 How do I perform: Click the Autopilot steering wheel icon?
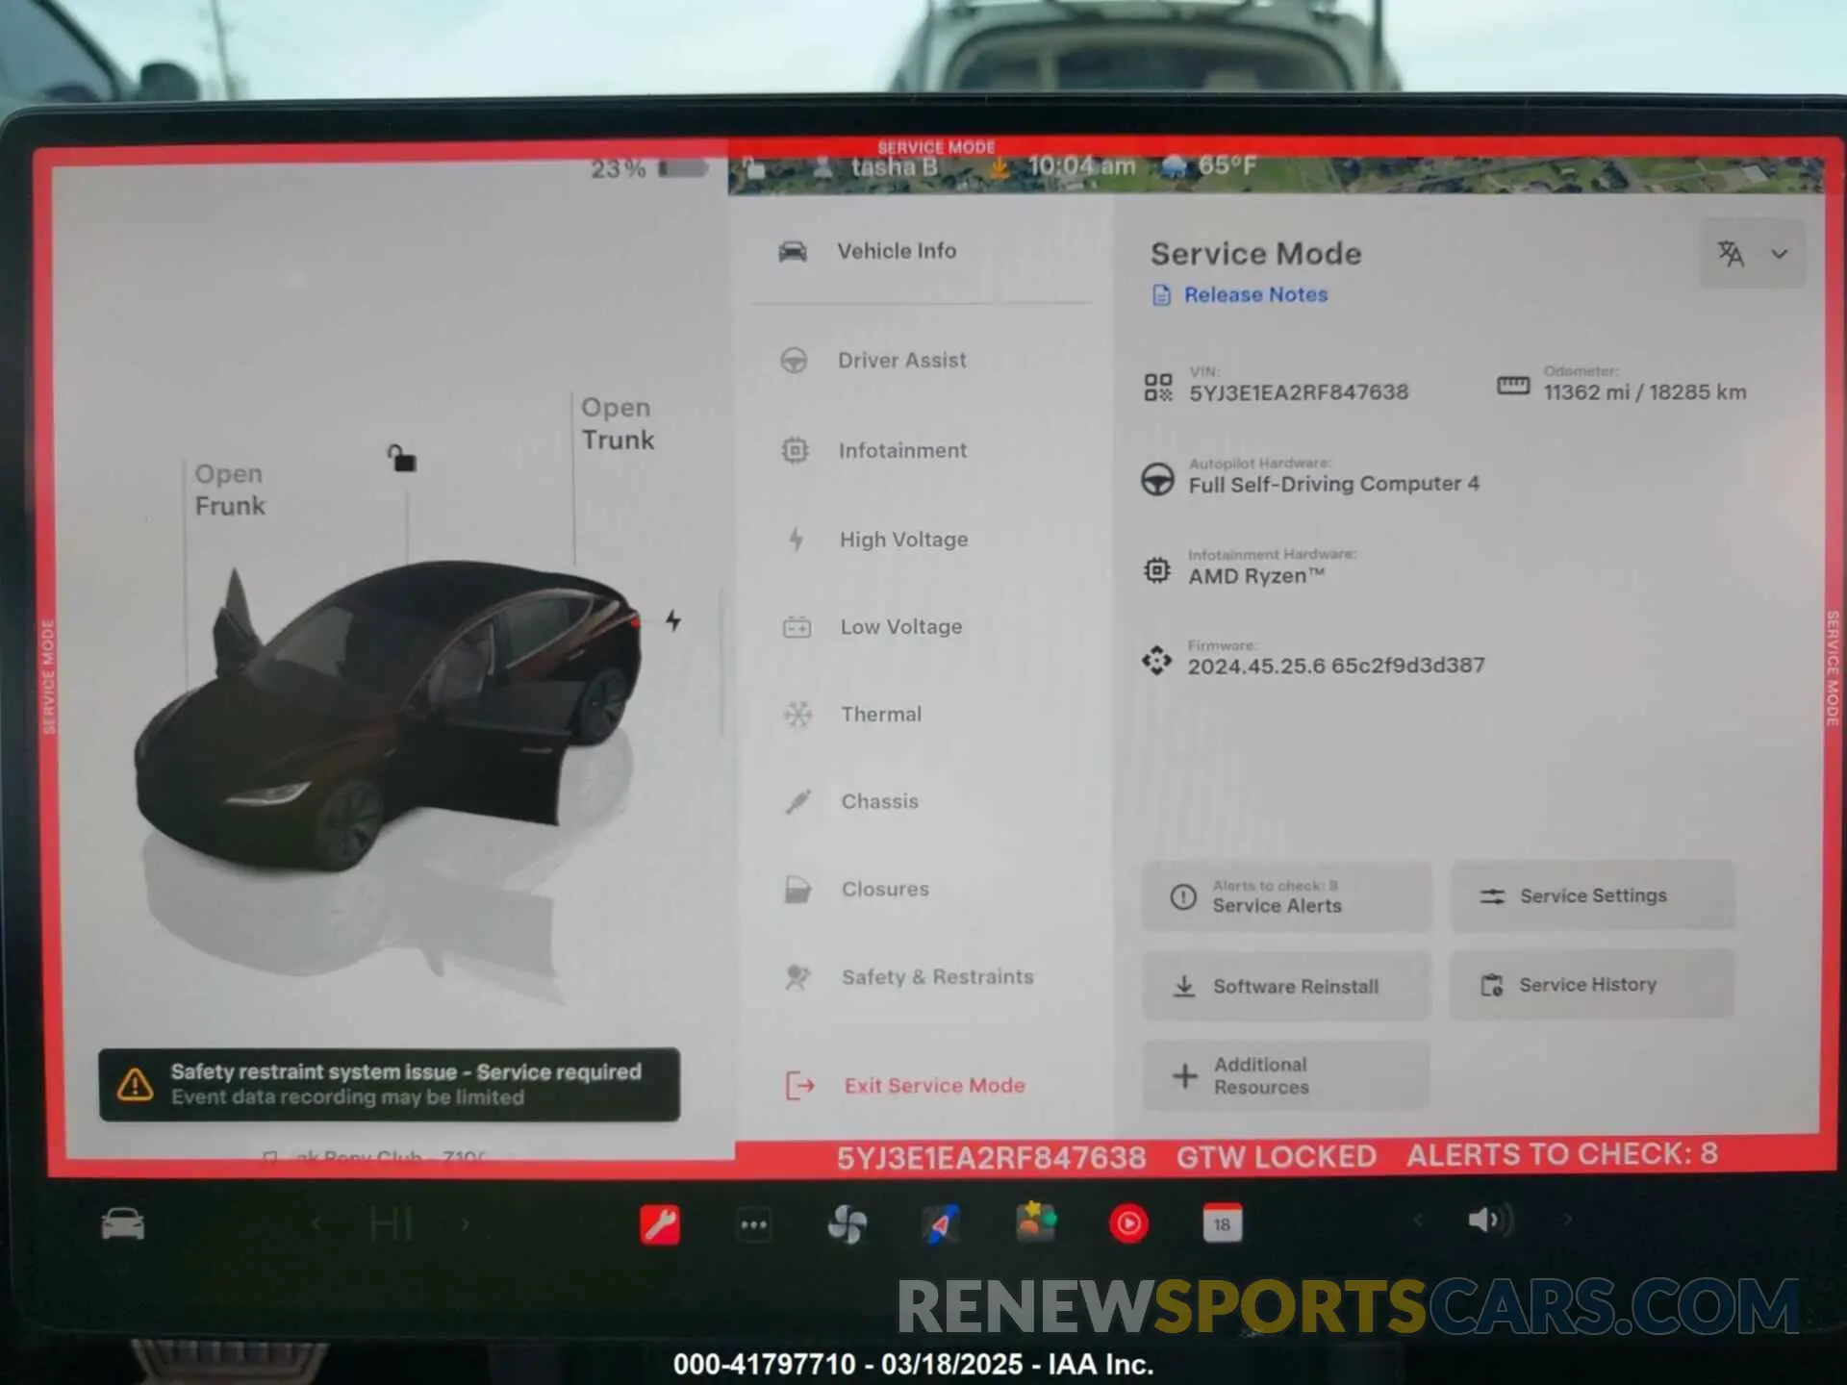(1157, 479)
